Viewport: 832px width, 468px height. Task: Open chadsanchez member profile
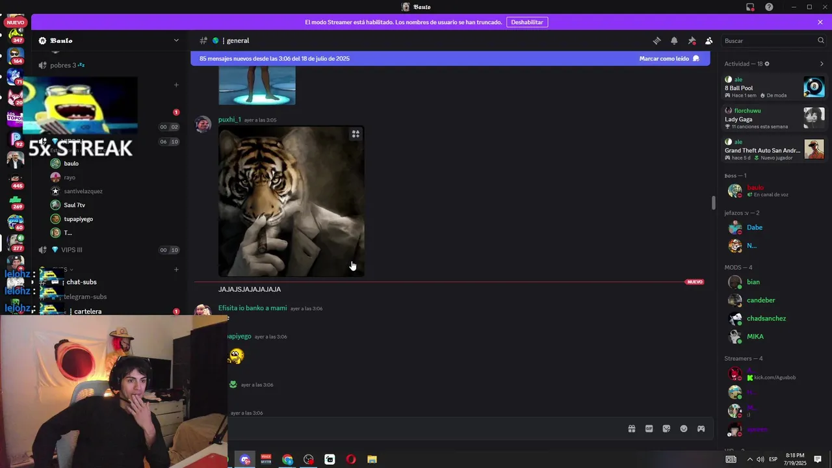click(x=773, y=318)
